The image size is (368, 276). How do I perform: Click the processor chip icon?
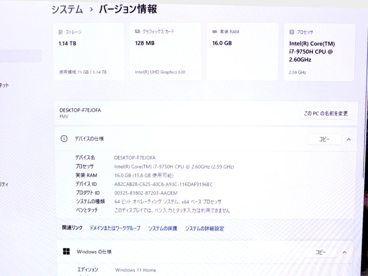[292, 32]
